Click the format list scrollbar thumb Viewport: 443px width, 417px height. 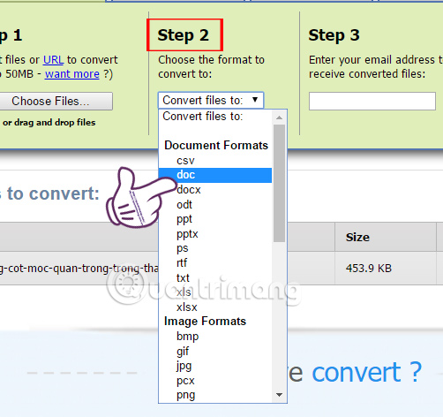coord(279,183)
